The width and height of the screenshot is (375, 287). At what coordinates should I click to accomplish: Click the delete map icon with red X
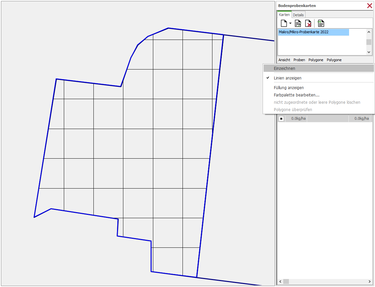(308, 23)
